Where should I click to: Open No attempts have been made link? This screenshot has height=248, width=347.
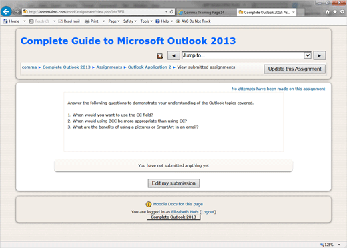click(x=278, y=89)
